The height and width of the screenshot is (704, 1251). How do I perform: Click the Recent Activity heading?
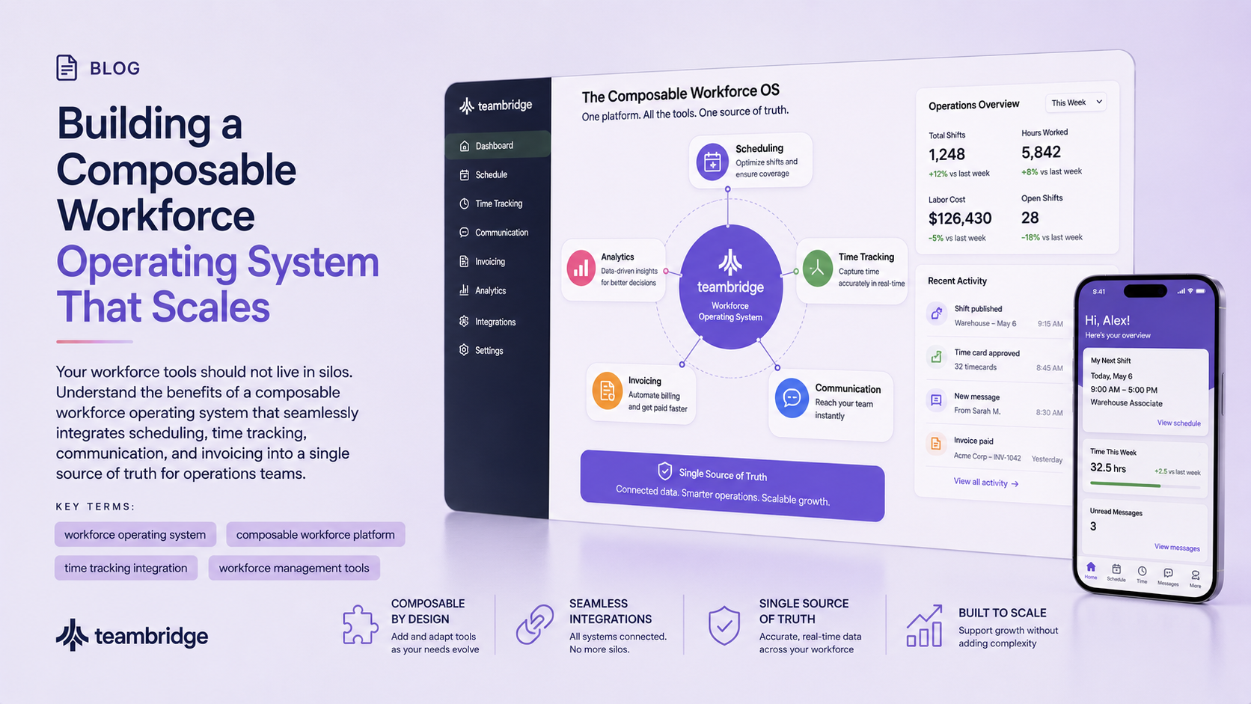pos(957,281)
